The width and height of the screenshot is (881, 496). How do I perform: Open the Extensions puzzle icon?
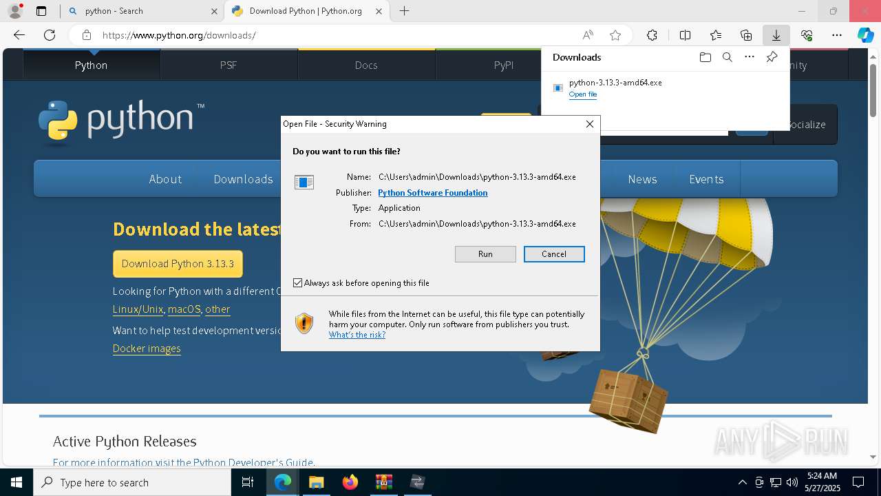click(652, 35)
